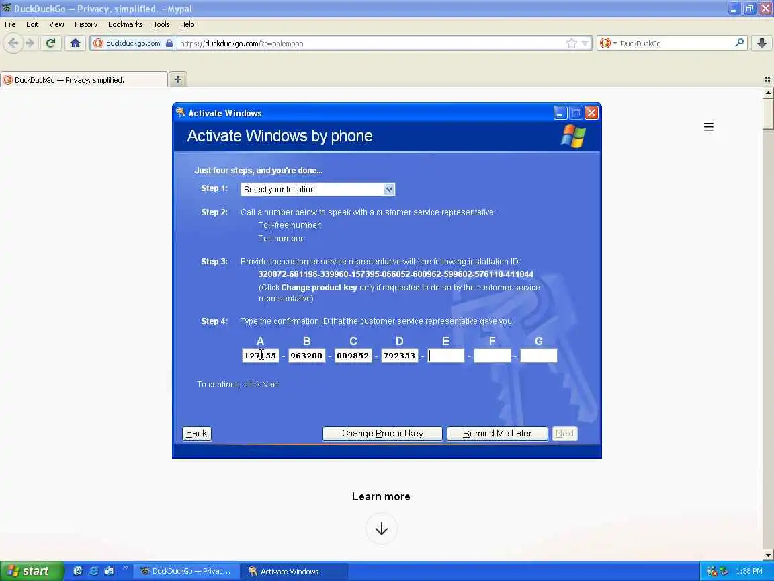Click the show desktop quick launch icon
Image resolution: width=774 pixels, height=581 pixels.
point(109,571)
